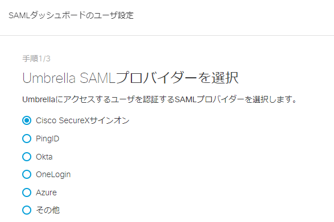Click the PingID option label

pyautogui.click(x=47, y=139)
